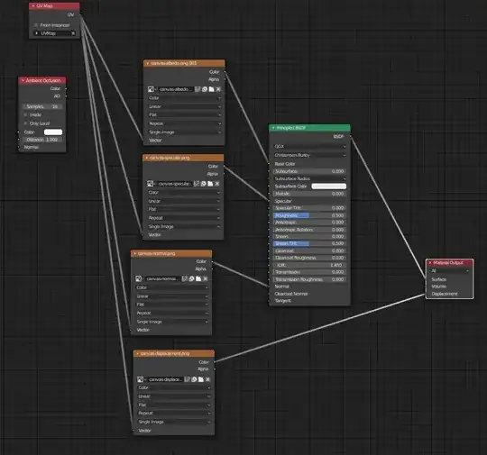Click the Metallic slider in Principled BSDF
487x455 pixels.
point(309,194)
